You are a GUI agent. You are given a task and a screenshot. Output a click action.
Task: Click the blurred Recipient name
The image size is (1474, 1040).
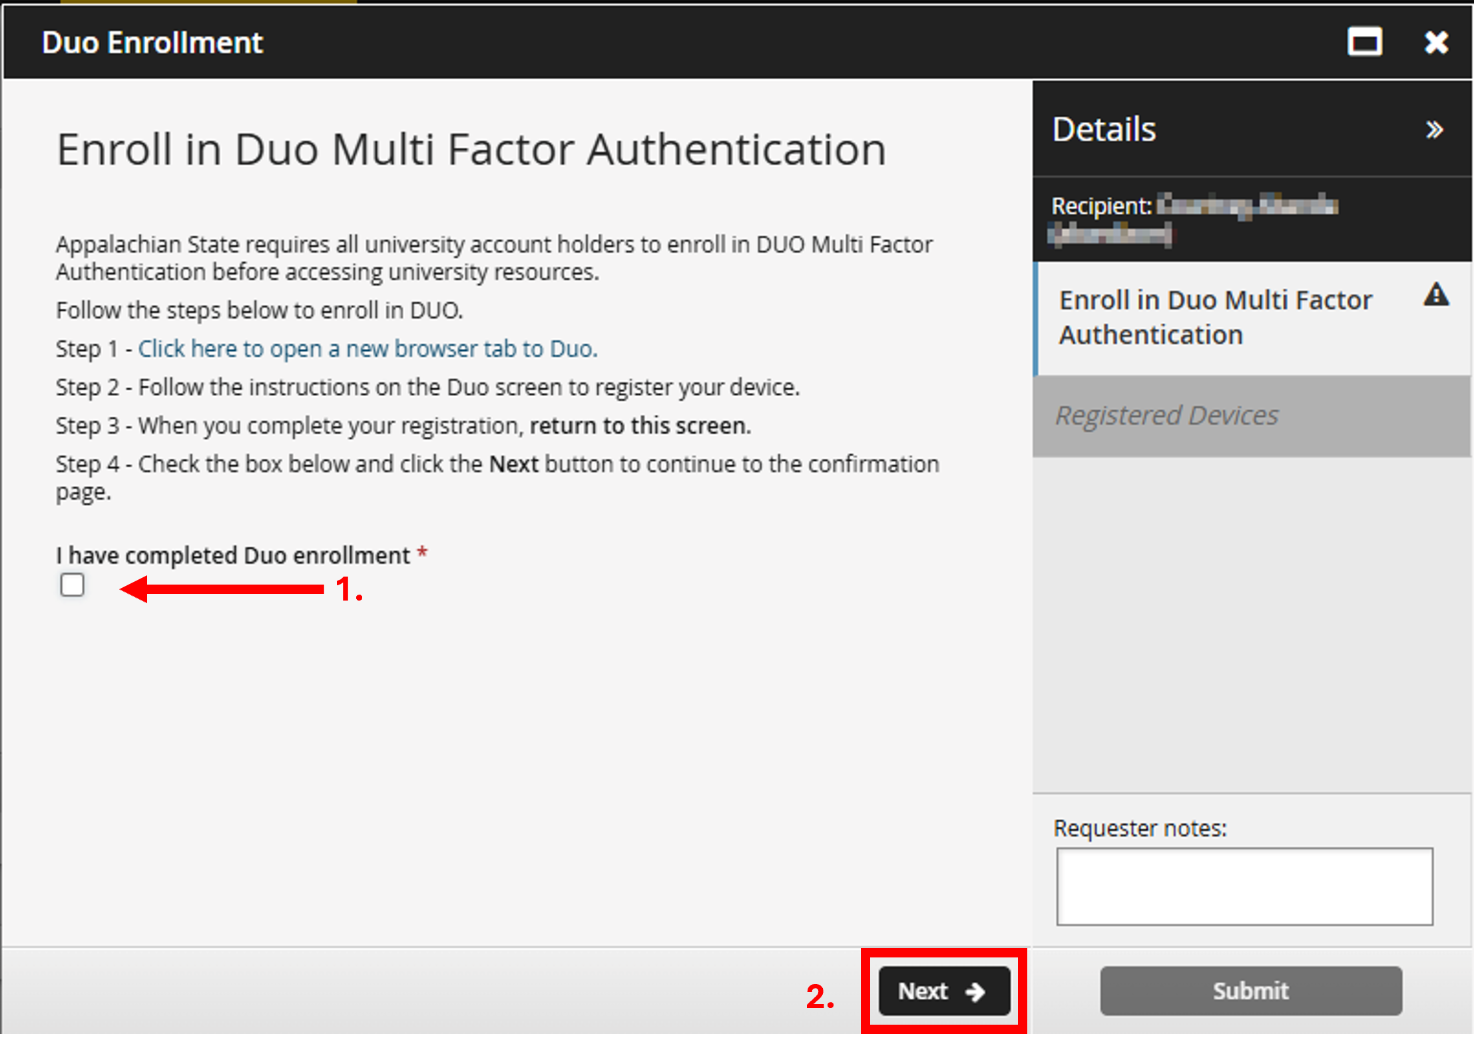(1246, 206)
